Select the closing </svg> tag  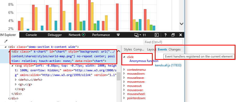click(x=20, y=89)
